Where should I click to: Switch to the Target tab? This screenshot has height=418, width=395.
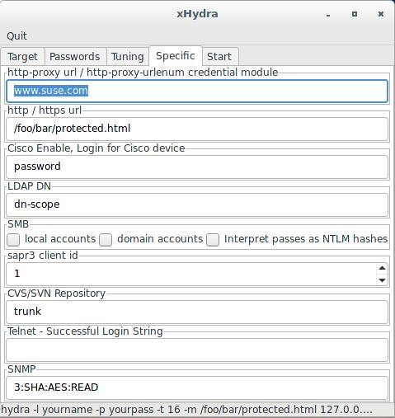[22, 57]
